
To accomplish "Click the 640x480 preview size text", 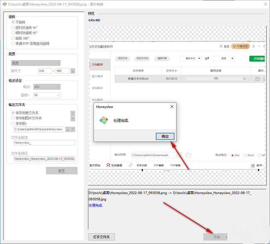I will click(x=94, y=20).
